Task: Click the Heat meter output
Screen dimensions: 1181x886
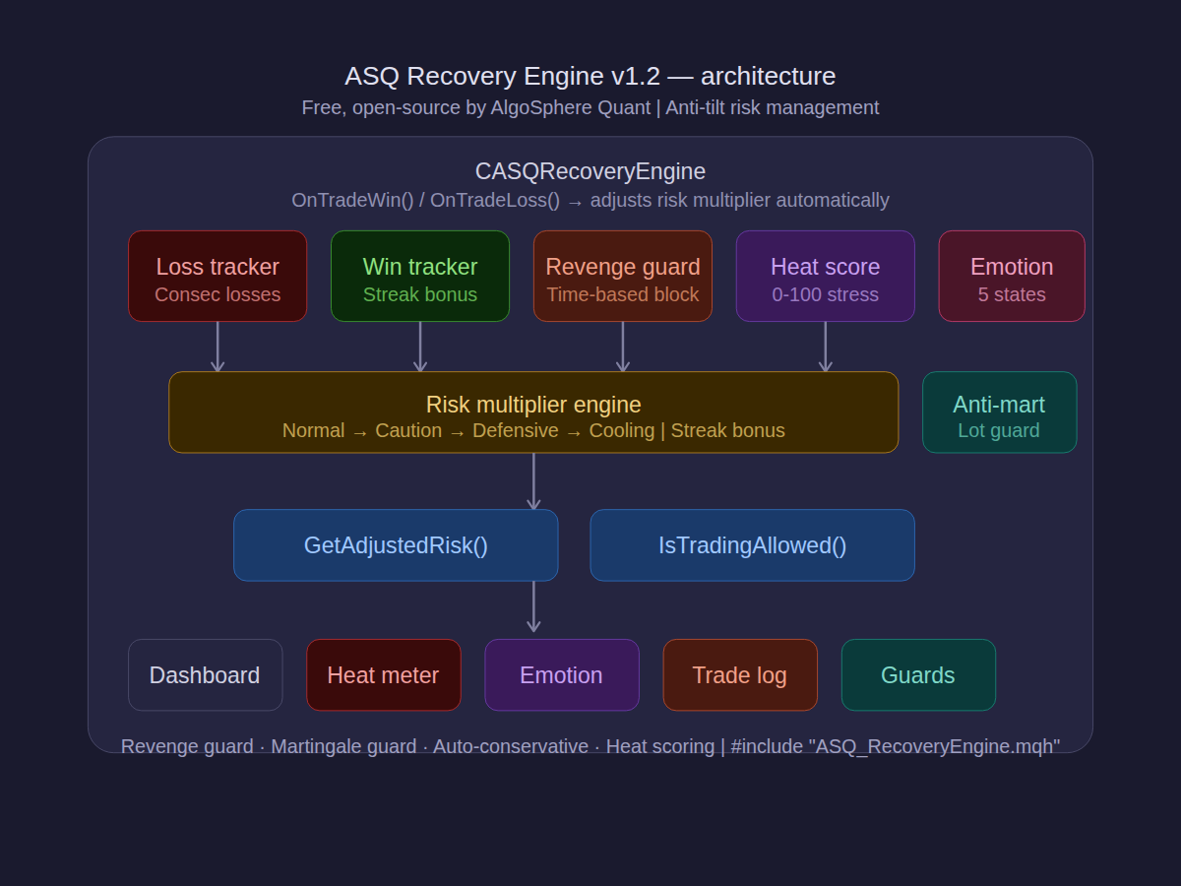Action: point(383,675)
